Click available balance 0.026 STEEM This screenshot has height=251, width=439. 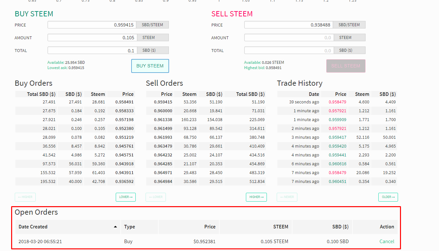click(273, 63)
